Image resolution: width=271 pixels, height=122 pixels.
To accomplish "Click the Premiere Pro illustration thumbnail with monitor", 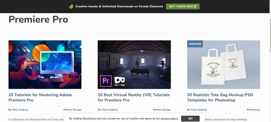I will pos(45,65).
